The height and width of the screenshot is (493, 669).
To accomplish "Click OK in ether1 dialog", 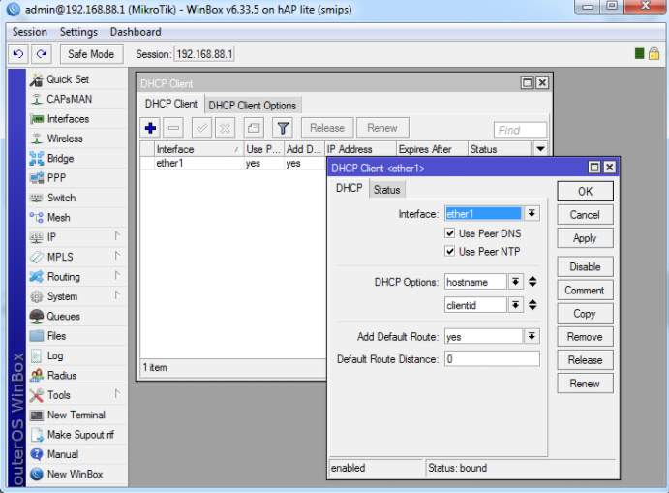I will point(585,191).
